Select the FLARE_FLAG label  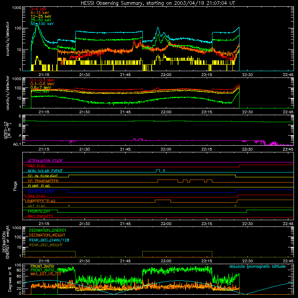(x=39, y=186)
